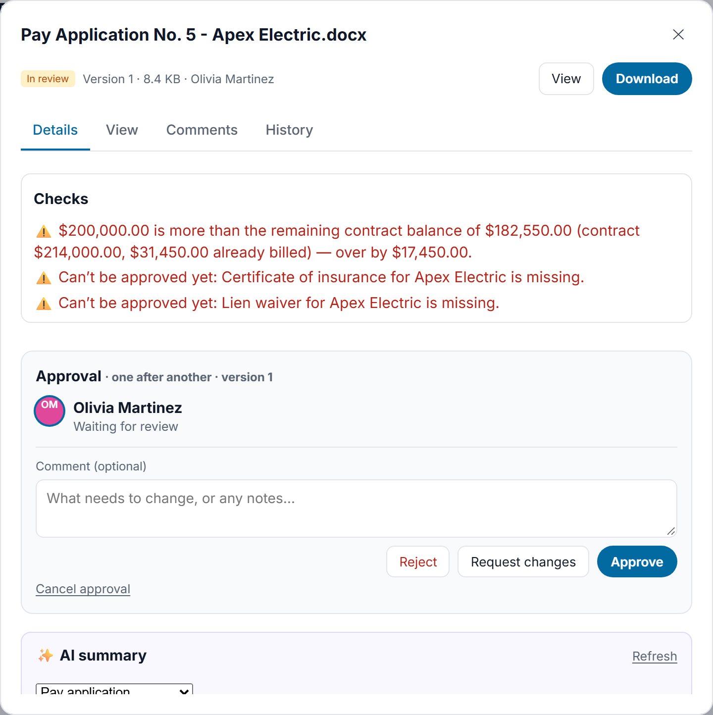Click the View button next to Download

coord(566,79)
